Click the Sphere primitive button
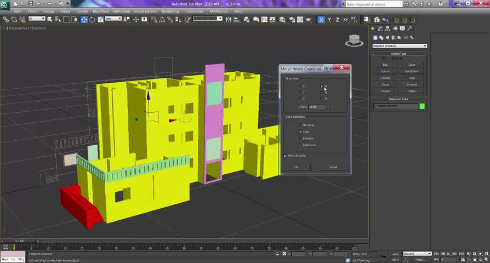Image resolution: width=490 pixels, height=263 pixels. pyautogui.click(x=385, y=71)
